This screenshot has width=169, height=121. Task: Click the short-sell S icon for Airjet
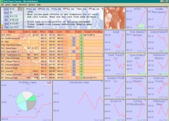[x=74, y=41]
